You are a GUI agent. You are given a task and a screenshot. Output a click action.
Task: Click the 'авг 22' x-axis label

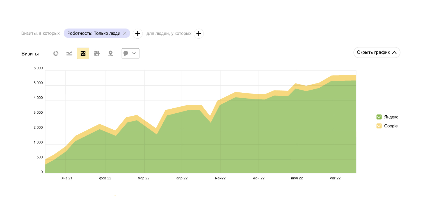click(335, 178)
